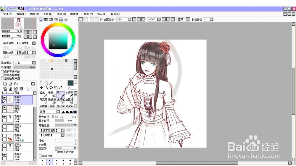Create a new linework layer
Viewport: 296px width, 166px height.
(x=10, y=84)
